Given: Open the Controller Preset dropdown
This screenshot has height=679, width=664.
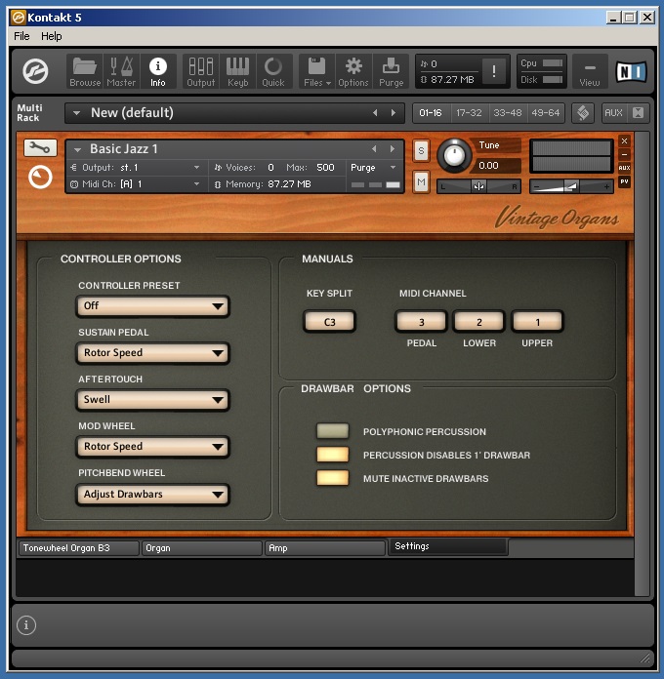Looking at the screenshot, I should coord(153,306).
